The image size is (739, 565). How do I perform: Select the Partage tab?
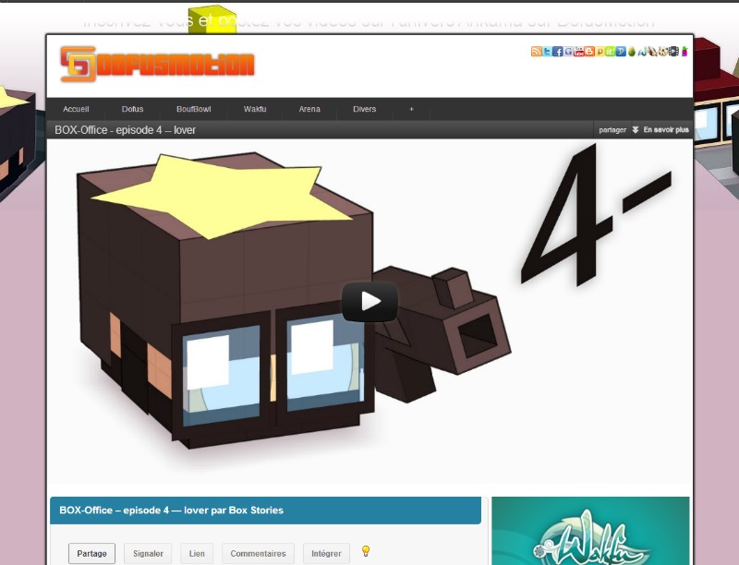click(91, 554)
